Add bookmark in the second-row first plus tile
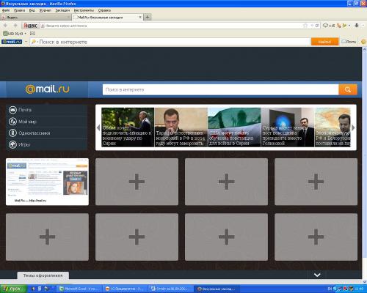Image resolution: width=367 pixels, height=293 pixels. pos(47,237)
